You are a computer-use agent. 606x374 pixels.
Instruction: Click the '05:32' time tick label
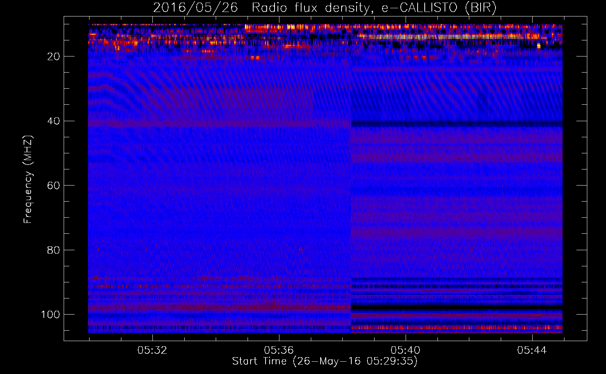point(152,350)
